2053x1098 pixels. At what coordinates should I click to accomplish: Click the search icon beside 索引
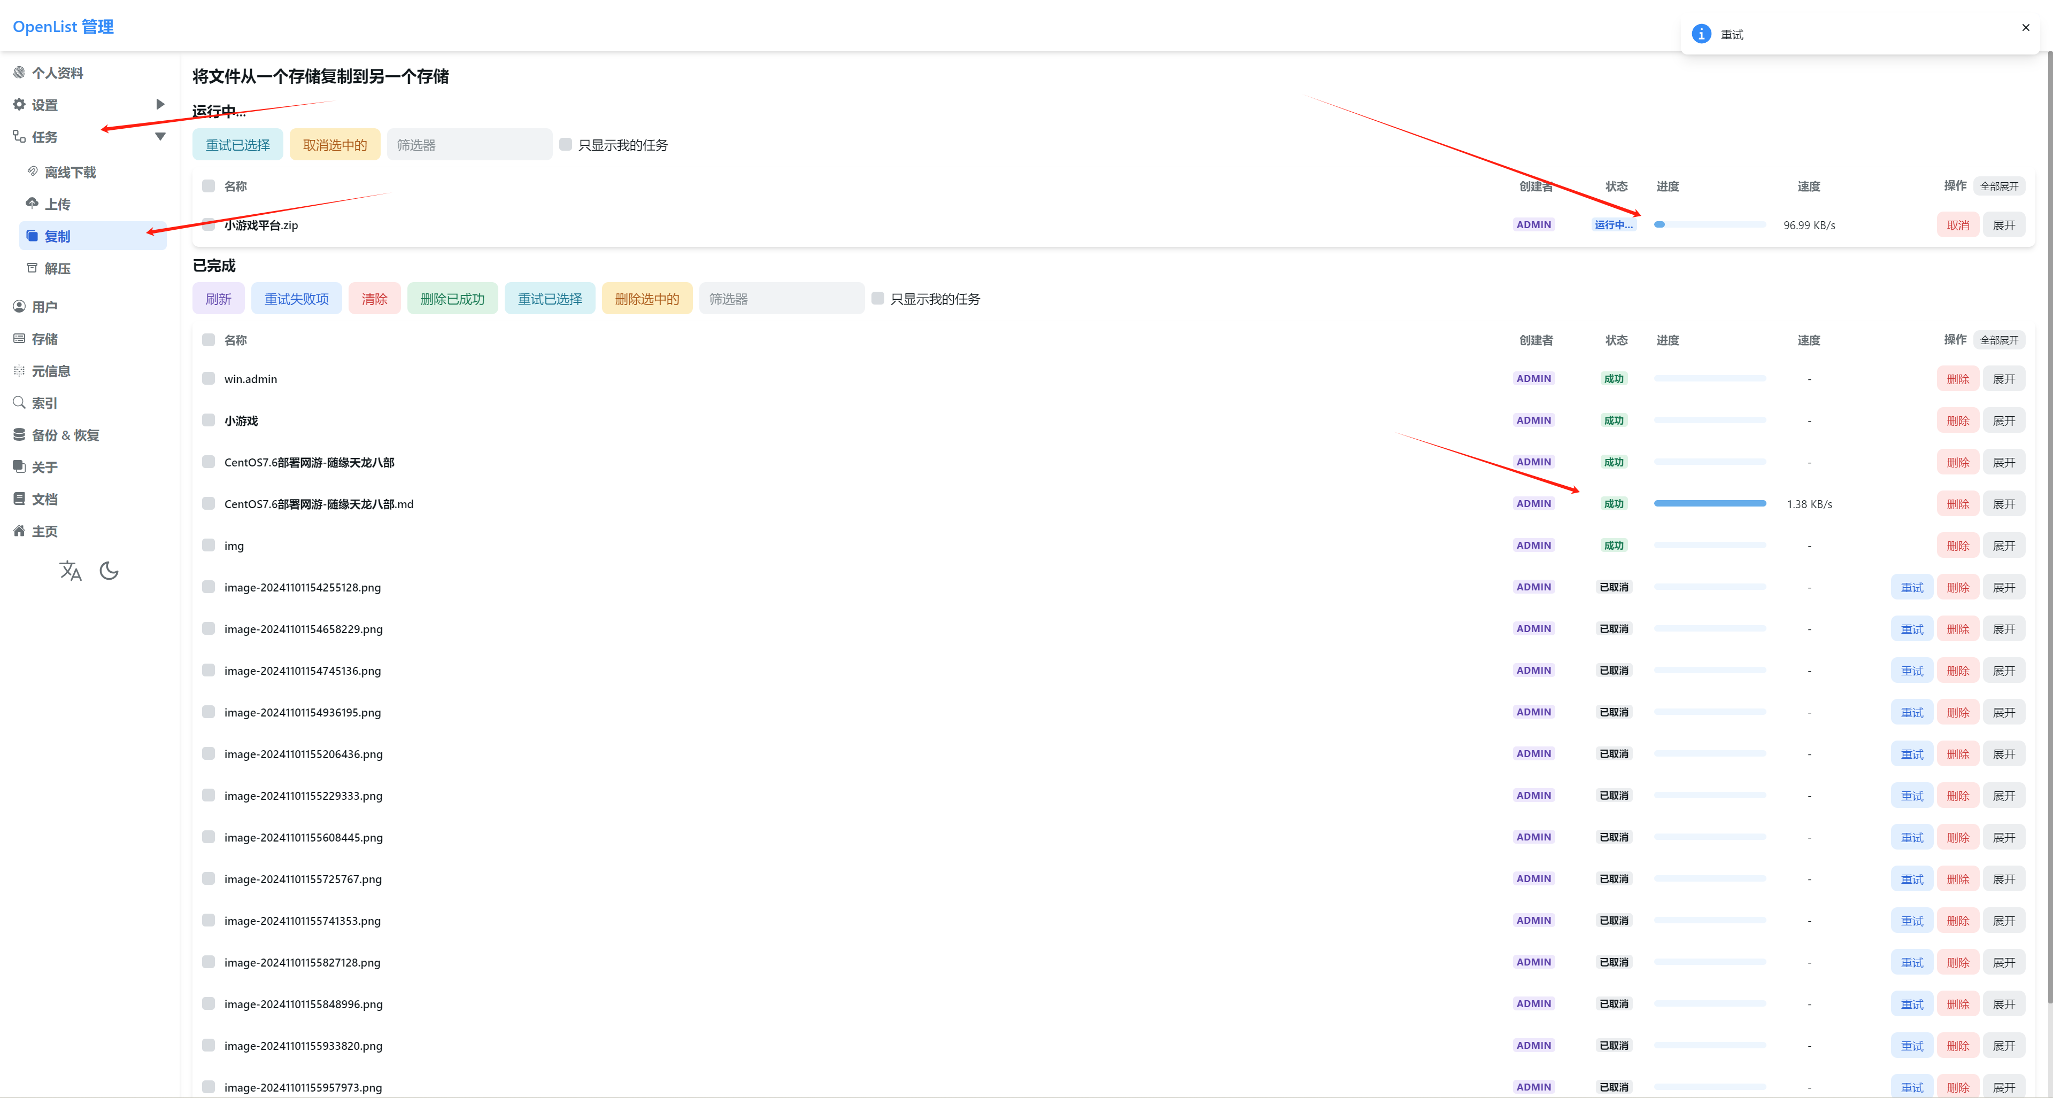click(x=19, y=402)
